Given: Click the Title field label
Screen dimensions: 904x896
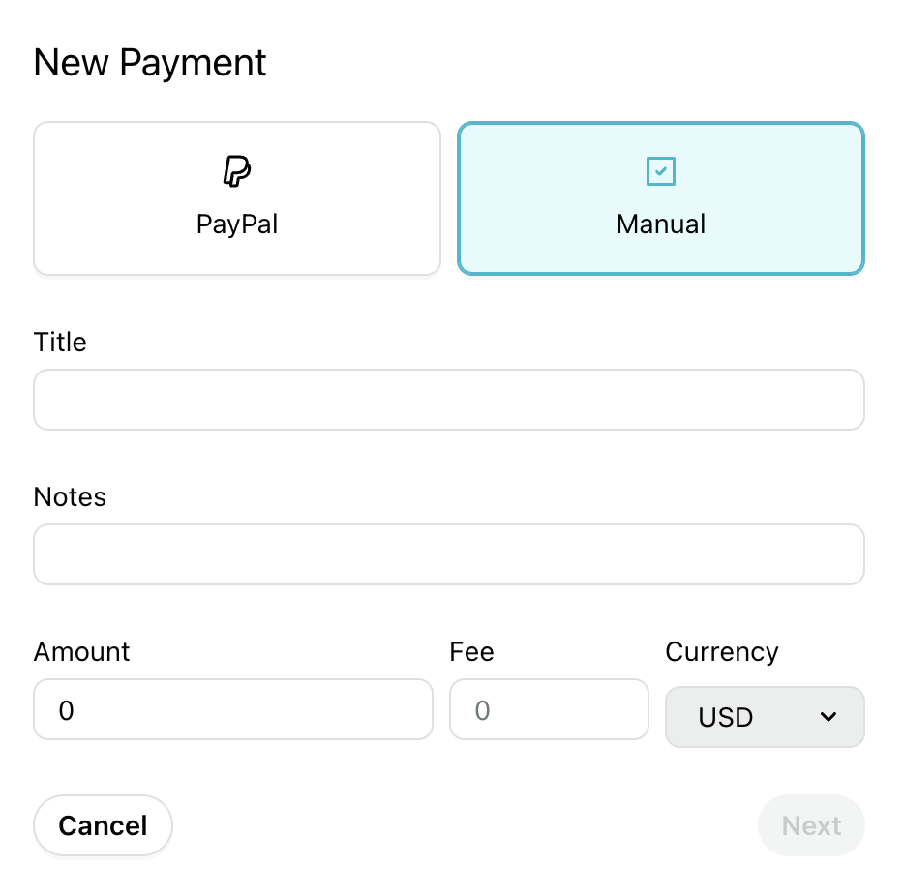Looking at the screenshot, I should click(x=60, y=343).
